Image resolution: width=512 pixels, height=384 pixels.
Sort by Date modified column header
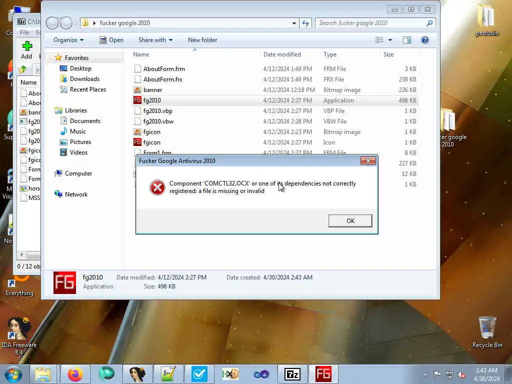pyautogui.click(x=282, y=54)
